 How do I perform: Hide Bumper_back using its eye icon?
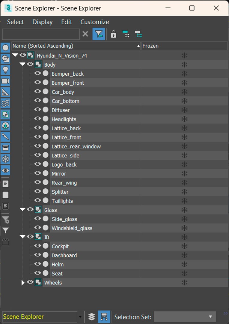37,73
